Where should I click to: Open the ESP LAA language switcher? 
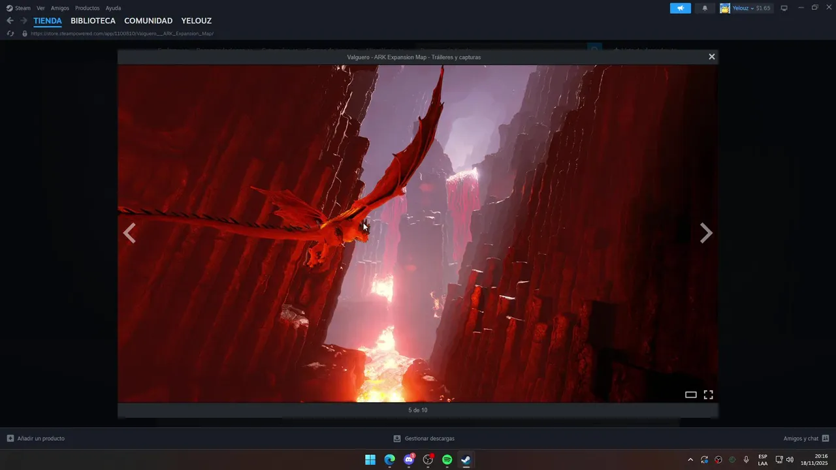(763, 460)
